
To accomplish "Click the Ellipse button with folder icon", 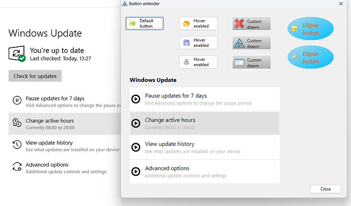I will tap(310, 29).
